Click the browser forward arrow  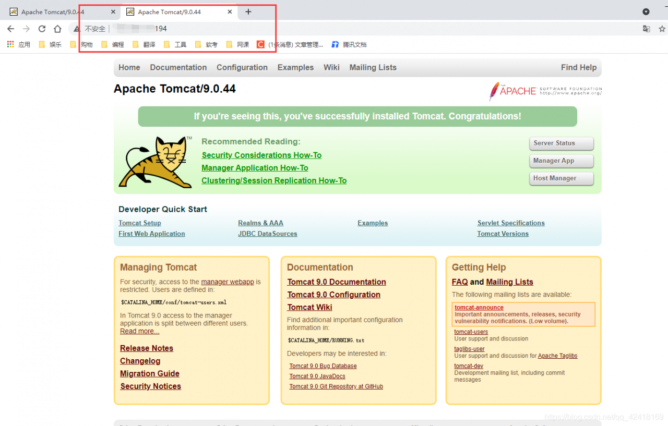point(26,29)
